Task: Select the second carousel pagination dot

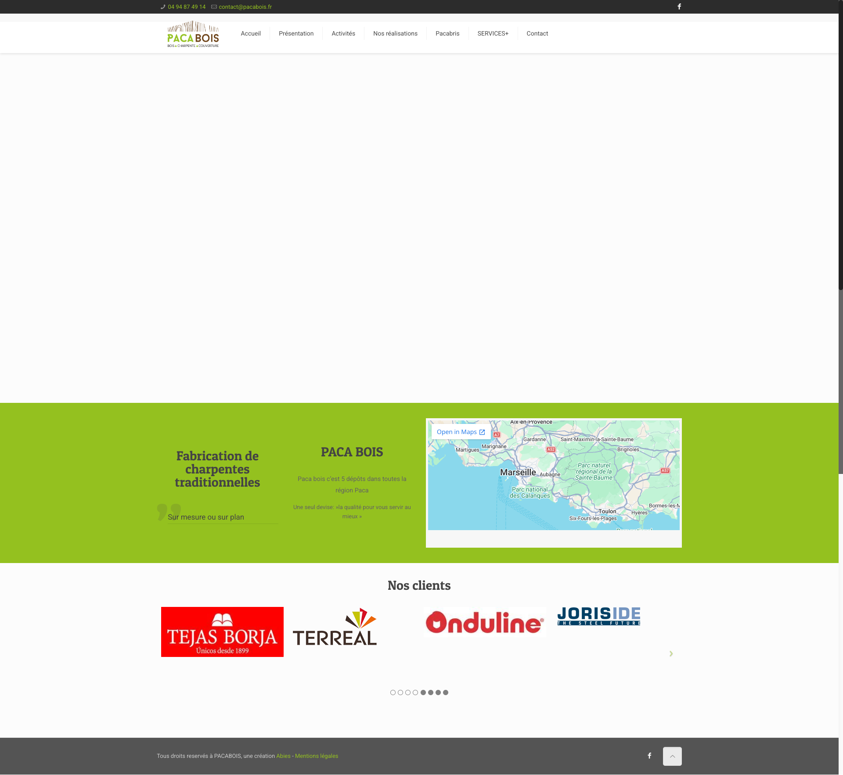Action: click(400, 692)
